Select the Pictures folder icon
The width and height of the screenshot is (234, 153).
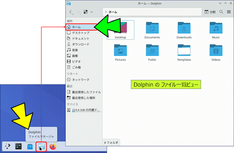click(121, 50)
